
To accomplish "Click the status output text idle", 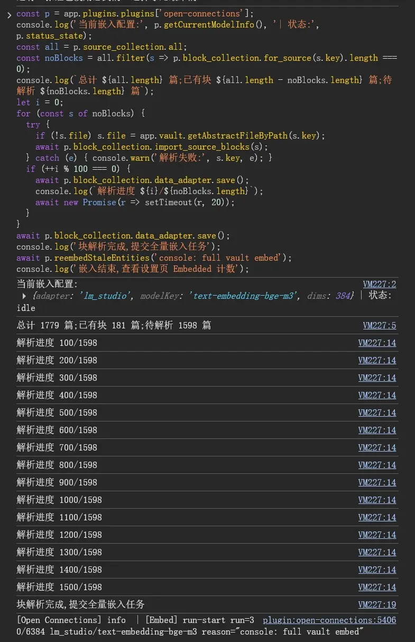I will pos(26,308).
